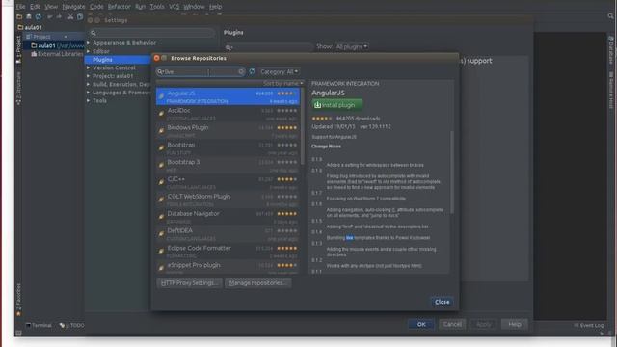
Task: Click the External Libraries icon
Action: click(x=34, y=54)
